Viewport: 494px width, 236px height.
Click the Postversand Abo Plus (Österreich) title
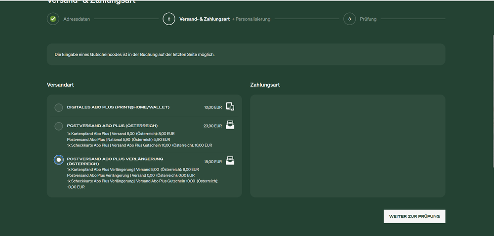112,126
